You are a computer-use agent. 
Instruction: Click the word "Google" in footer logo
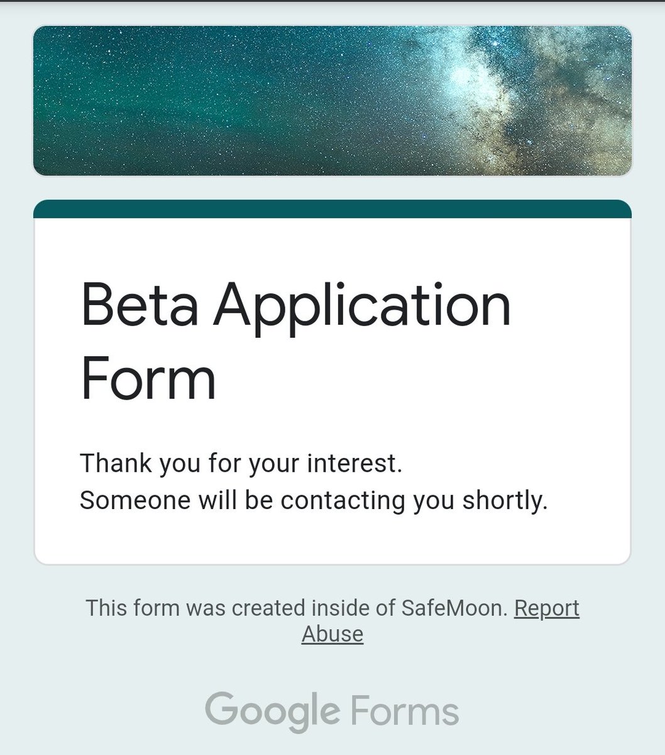272,711
